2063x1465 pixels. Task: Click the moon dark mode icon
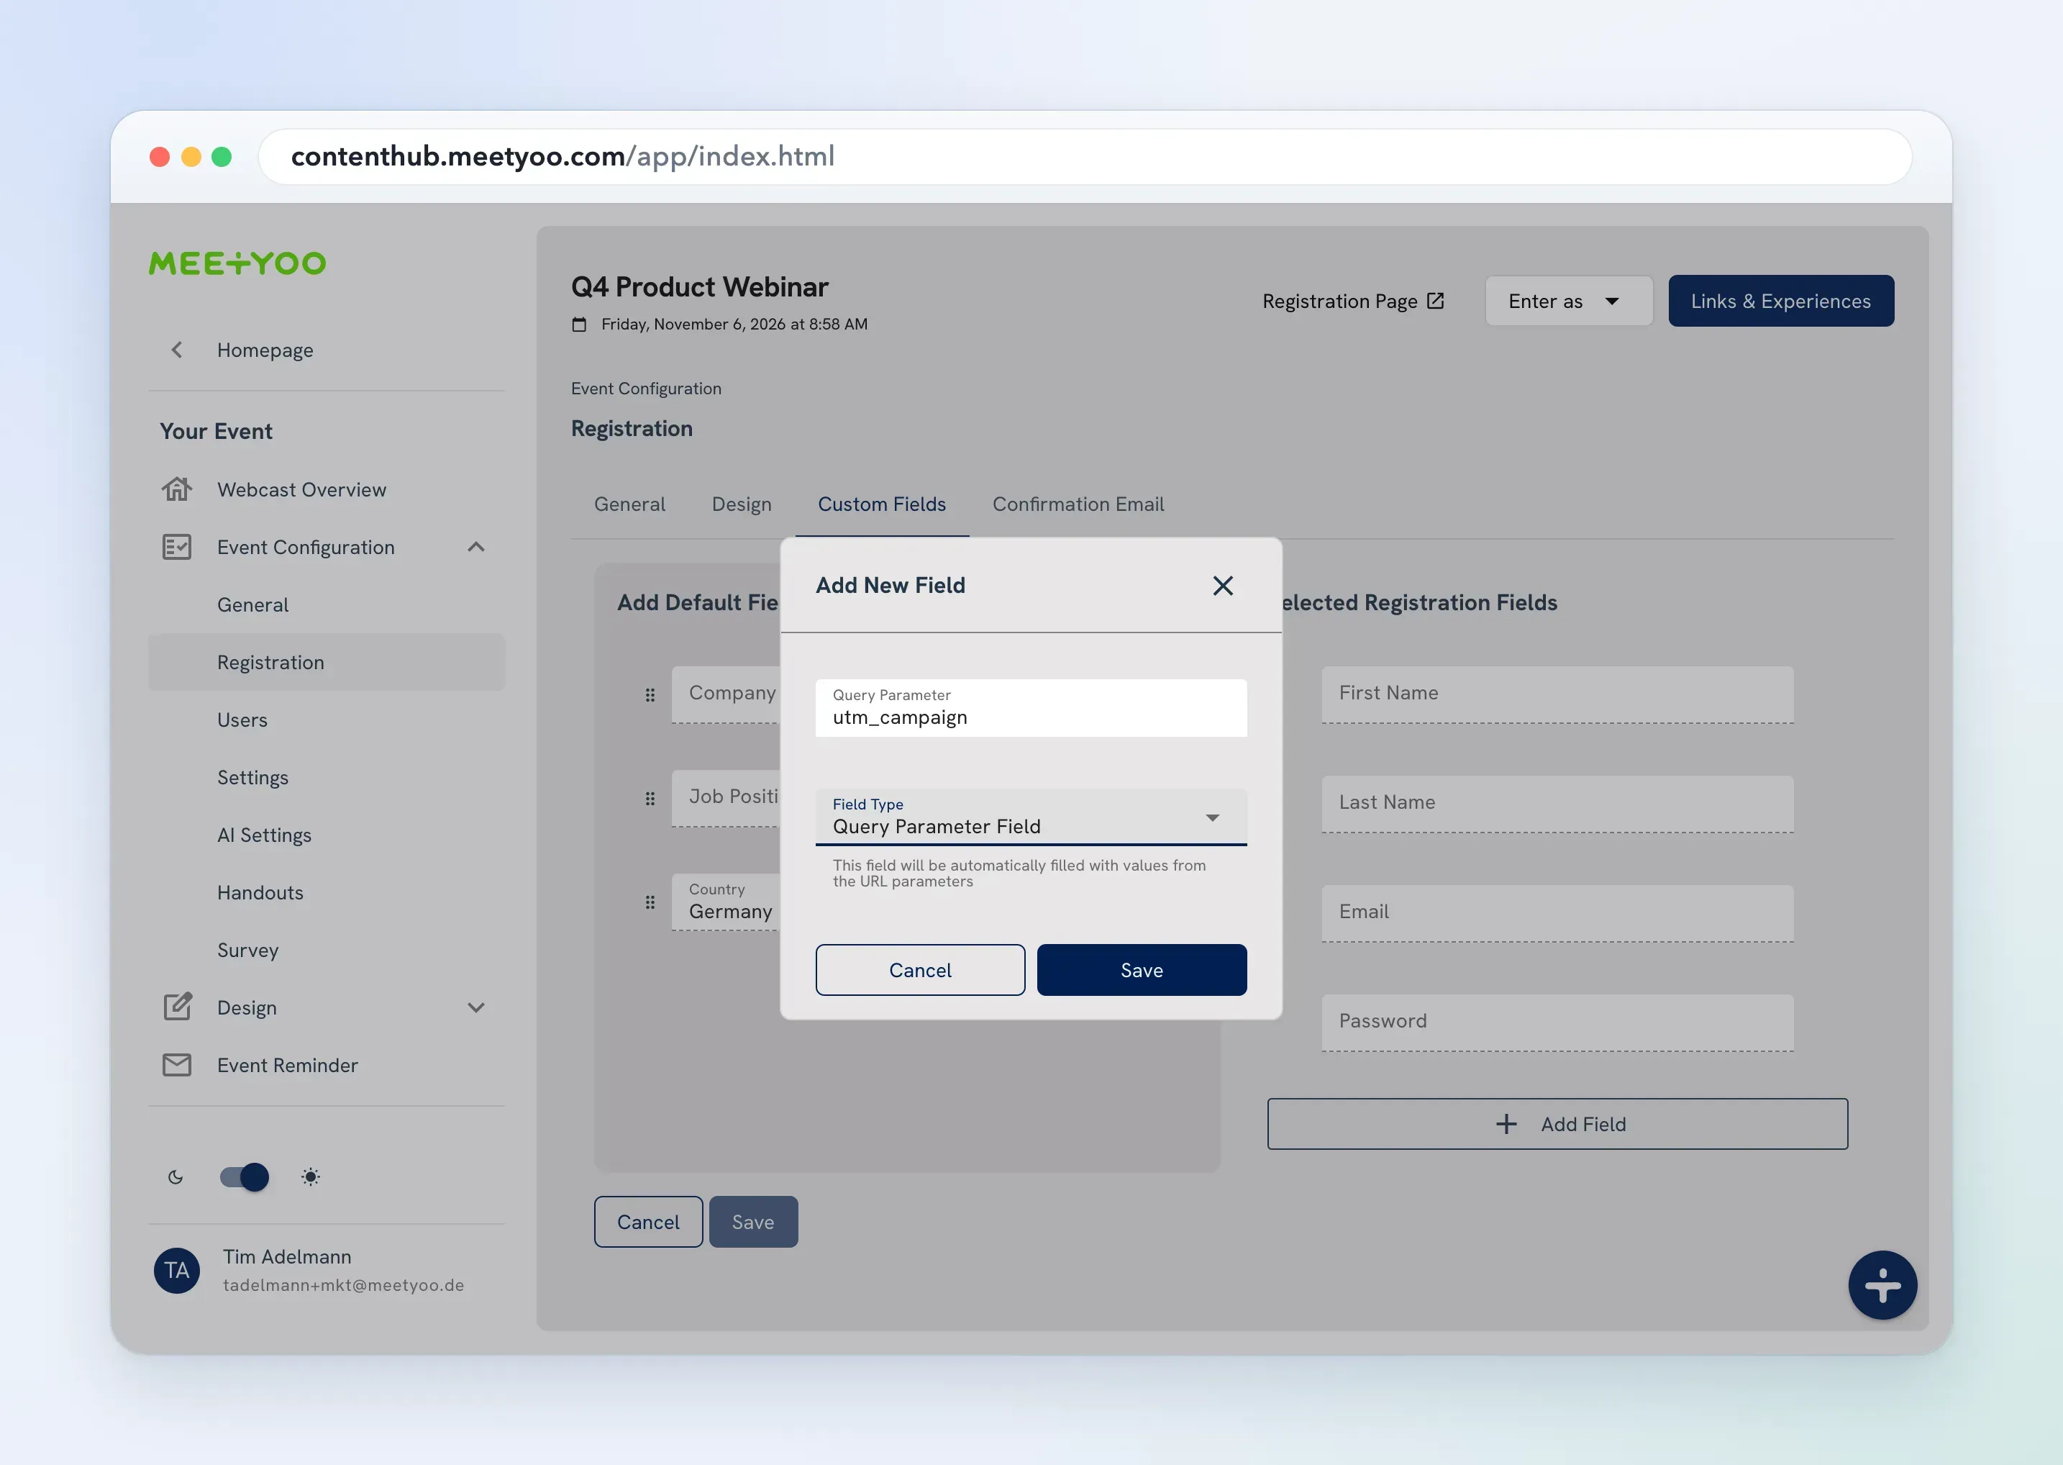[x=176, y=1176]
